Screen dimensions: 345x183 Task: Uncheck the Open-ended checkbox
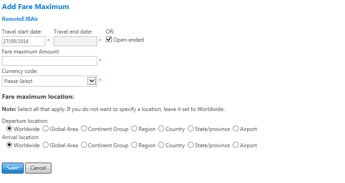(x=109, y=39)
